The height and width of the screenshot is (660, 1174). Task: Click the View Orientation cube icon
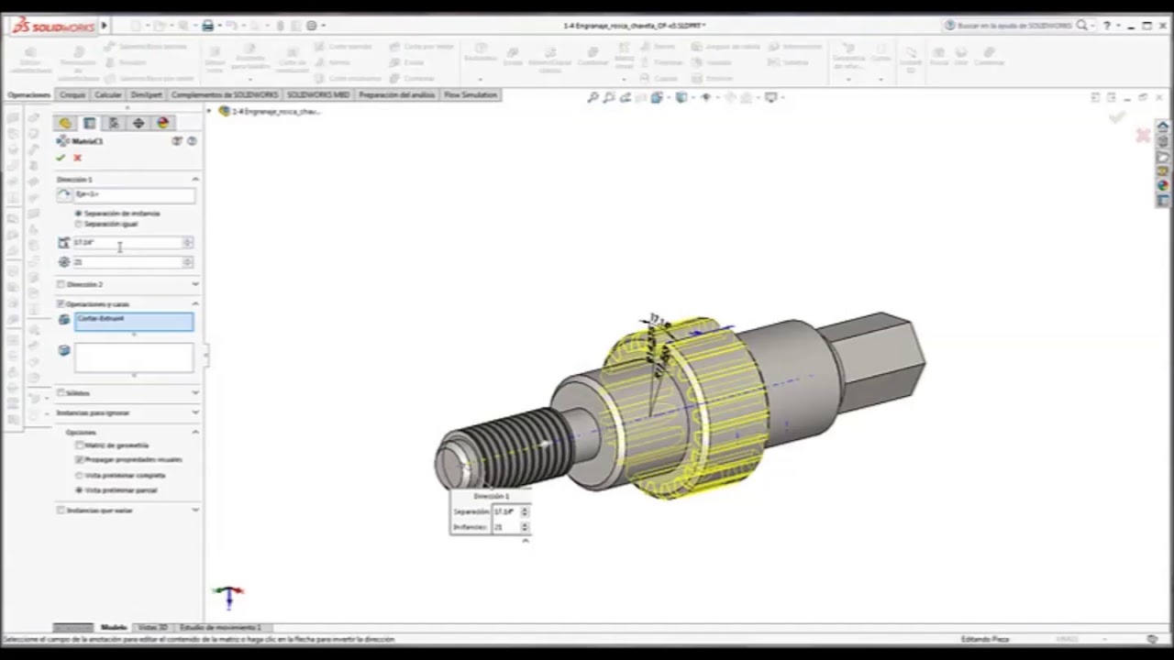coord(657,97)
